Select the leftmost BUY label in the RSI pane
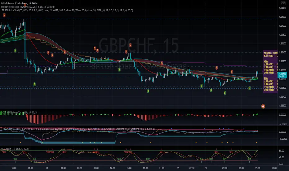Screen dimensions: 289x171 (15, 159)
